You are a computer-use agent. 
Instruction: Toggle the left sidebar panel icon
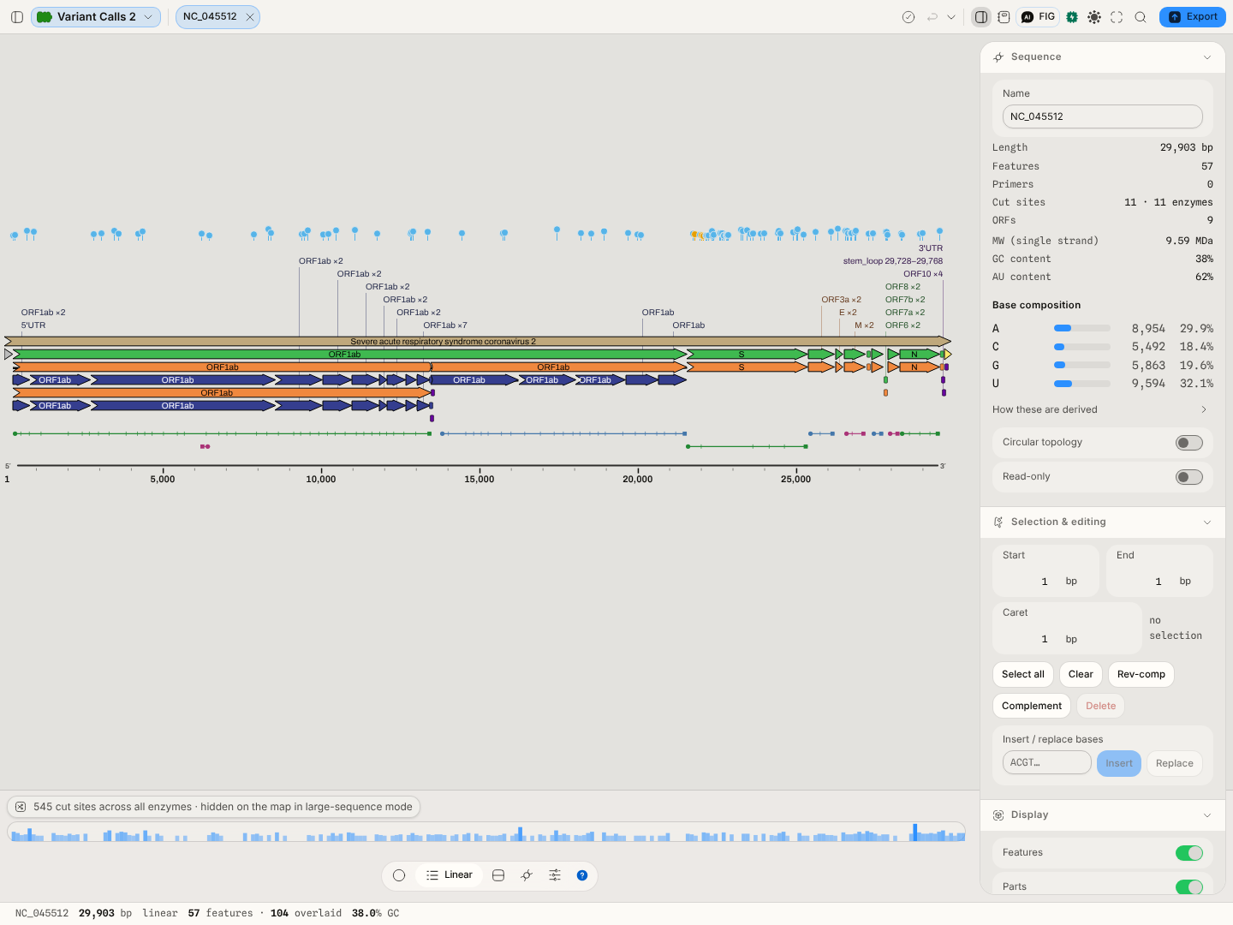[17, 17]
